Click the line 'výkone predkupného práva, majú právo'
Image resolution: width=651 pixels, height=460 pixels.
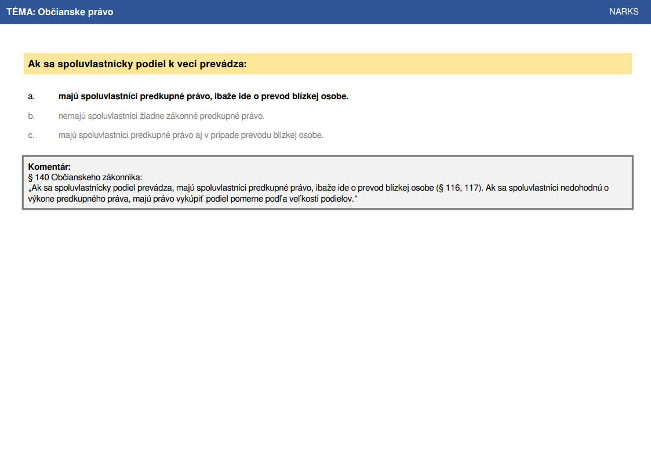[192, 199]
